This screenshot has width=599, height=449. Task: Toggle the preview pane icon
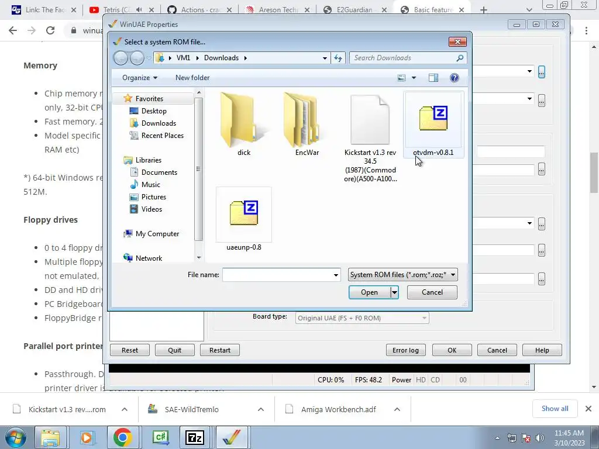point(433,78)
